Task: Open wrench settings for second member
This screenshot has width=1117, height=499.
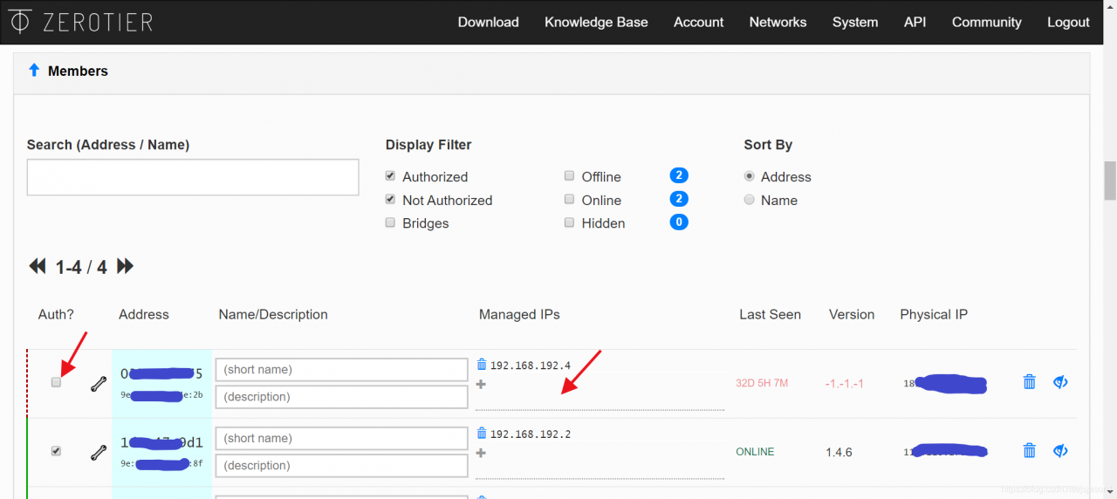Action: (x=99, y=452)
